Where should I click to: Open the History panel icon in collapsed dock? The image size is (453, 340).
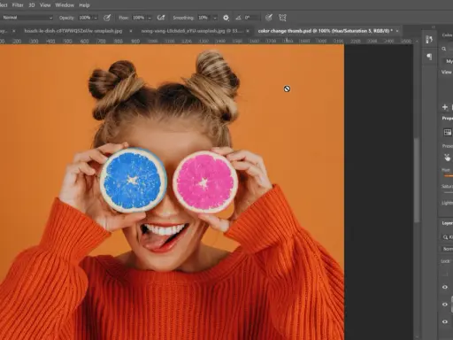429,39
